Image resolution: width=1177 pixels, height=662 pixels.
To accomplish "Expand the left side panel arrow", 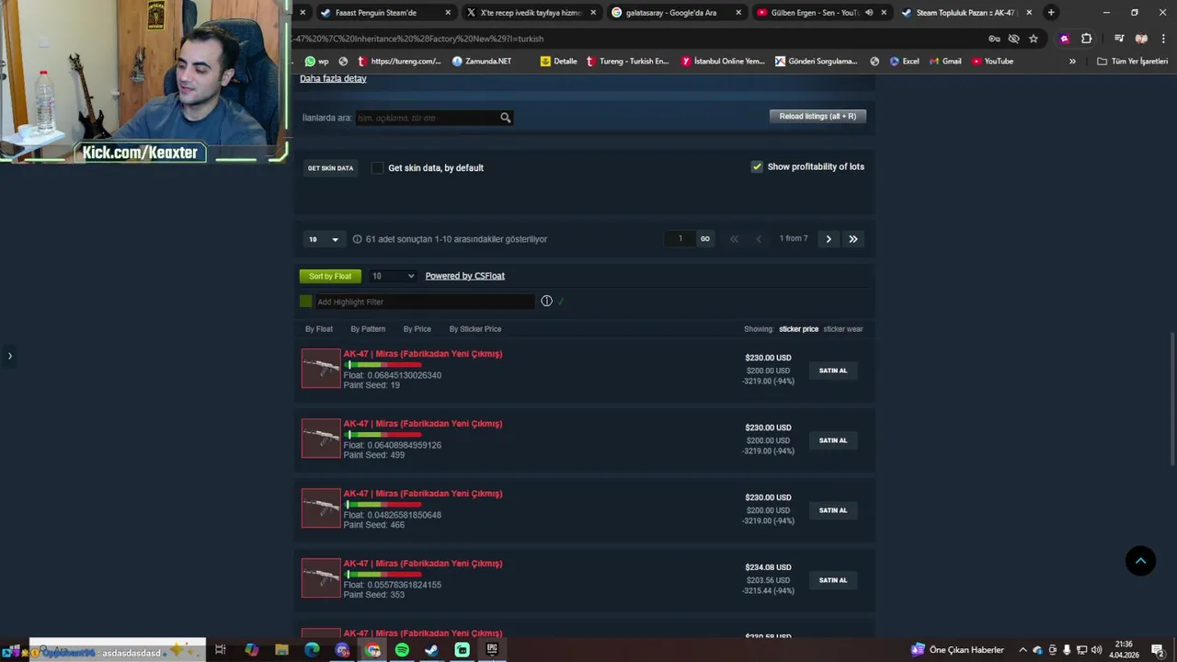I will (x=10, y=356).
